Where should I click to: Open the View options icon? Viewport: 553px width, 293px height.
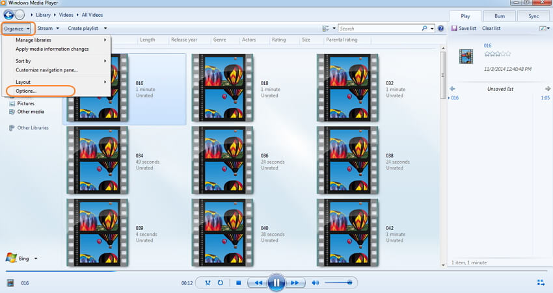325,29
